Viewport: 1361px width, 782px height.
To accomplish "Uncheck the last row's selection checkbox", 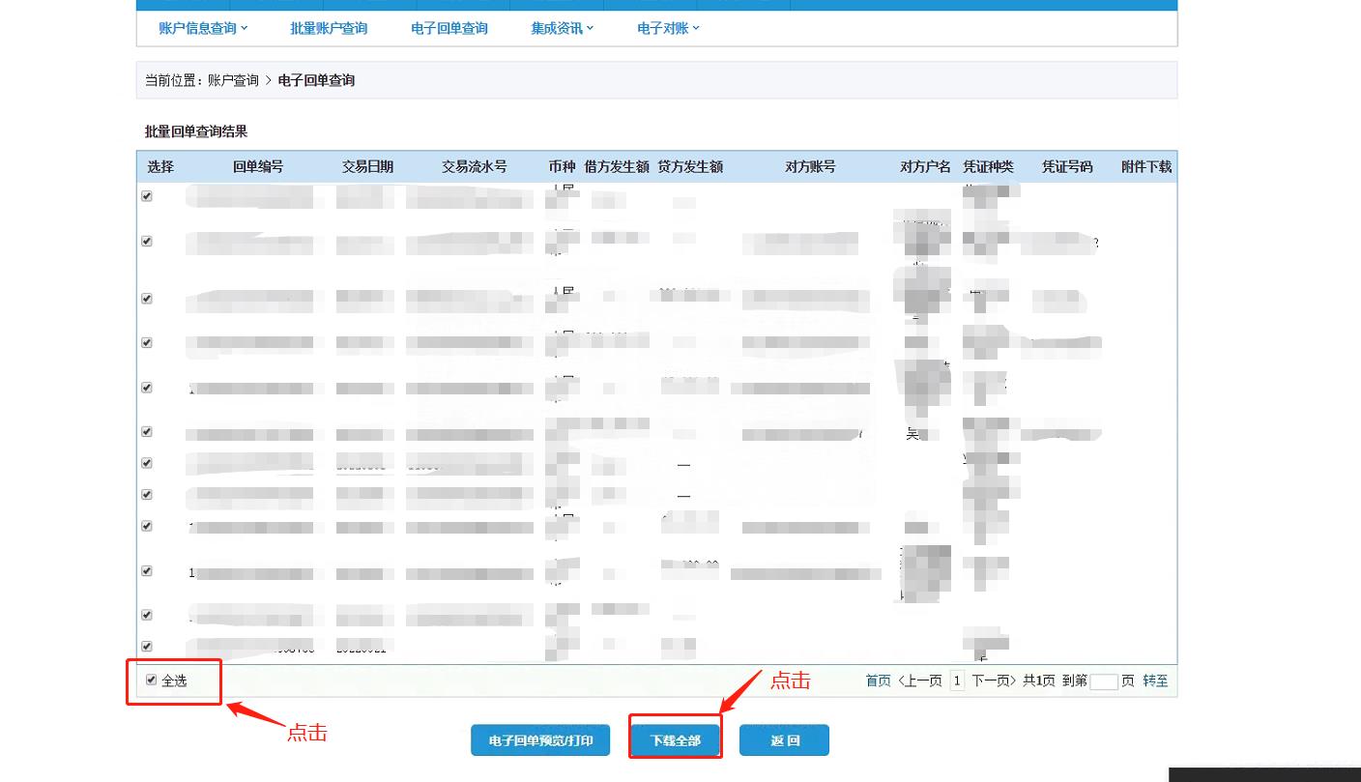I will (x=146, y=646).
